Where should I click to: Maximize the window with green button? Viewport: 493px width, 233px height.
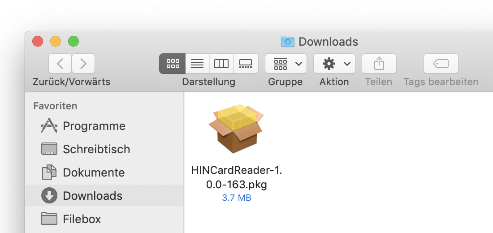pyautogui.click(x=74, y=41)
